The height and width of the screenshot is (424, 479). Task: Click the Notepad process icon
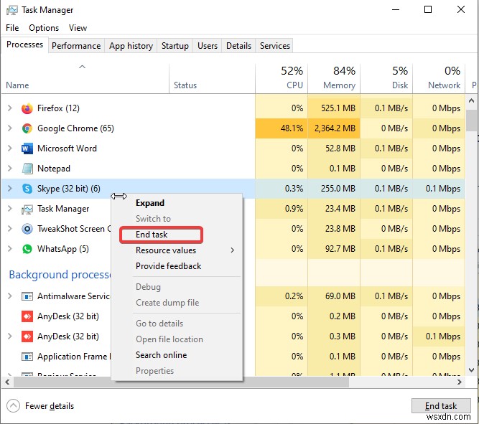pos(27,169)
